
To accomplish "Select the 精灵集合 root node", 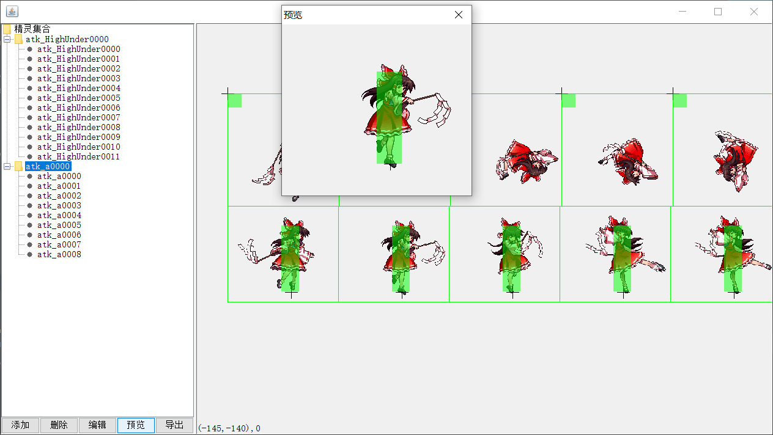I will (32, 29).
